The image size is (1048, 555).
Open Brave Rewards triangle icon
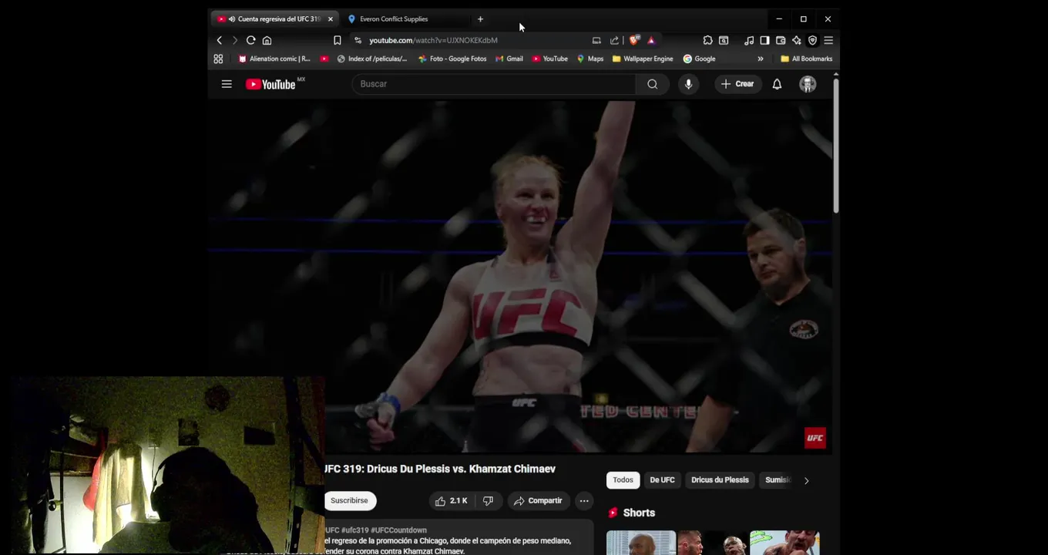pyautogui.click(x=651, y=40)
